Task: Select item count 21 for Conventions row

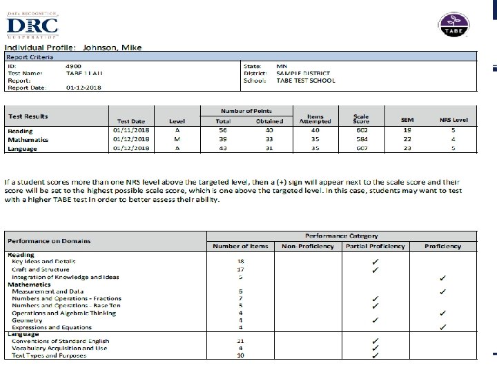Action: (x=240, y=341)
